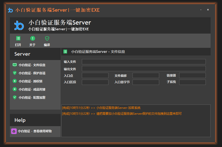222x147 pixels.
Task: Select the 入口点 text field
Action: (95, 75)
